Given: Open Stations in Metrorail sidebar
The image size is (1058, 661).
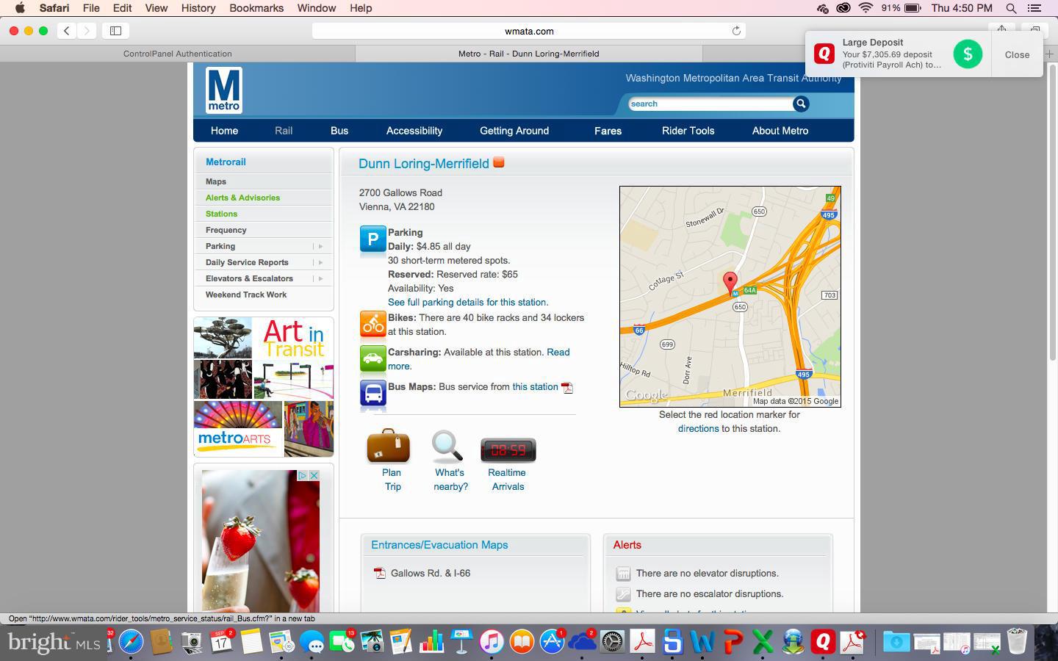Looking at the screenshot, I should pos(221,214).
